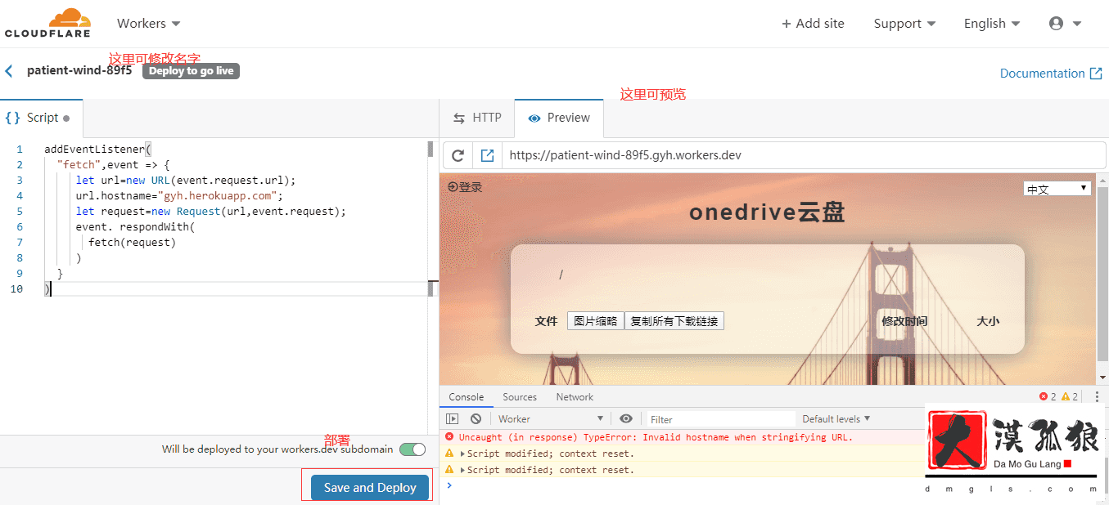
Task: Switch to the HTTP tab
Action: click(x=477, y=117)
